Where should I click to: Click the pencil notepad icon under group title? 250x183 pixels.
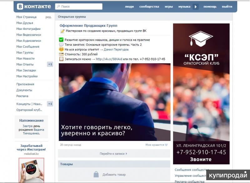62,31
